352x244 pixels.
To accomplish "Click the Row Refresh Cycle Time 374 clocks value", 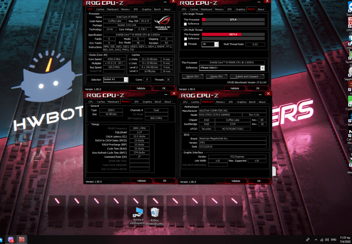I will click(140, 152).
